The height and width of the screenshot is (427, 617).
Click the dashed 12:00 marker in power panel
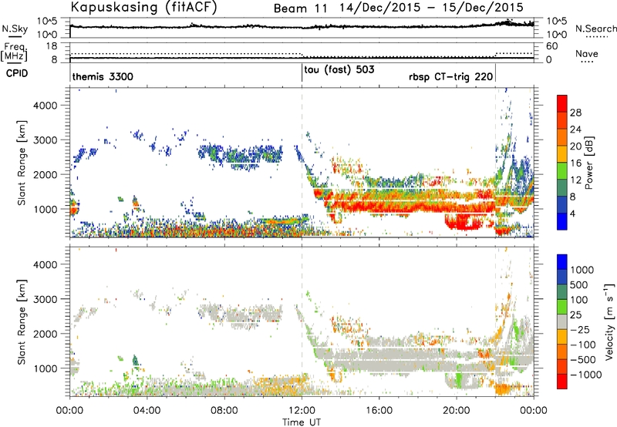[x=302, y=163]
